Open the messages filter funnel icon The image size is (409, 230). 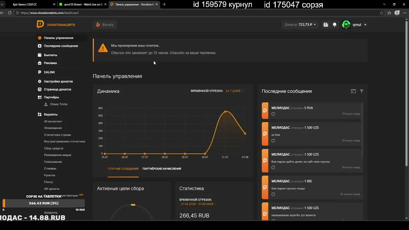tap(362, 91)
